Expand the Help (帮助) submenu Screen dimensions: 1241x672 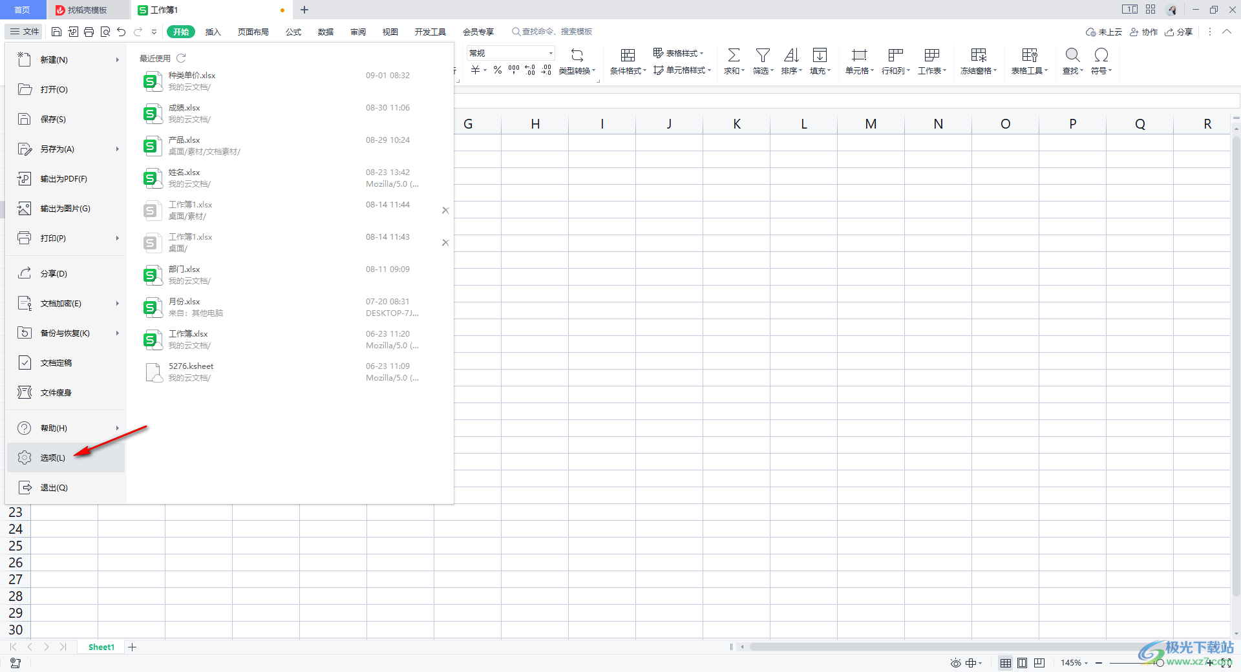pos(118,428)
